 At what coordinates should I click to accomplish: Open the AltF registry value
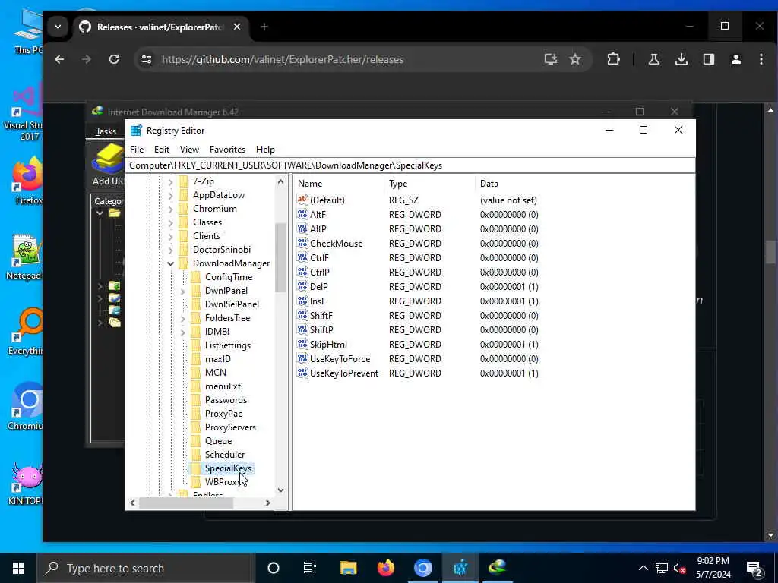(318, 215)
